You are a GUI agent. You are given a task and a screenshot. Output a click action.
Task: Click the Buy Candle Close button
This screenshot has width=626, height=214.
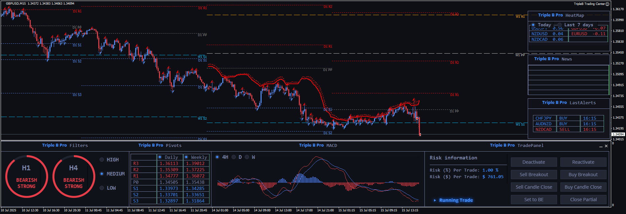583,187
